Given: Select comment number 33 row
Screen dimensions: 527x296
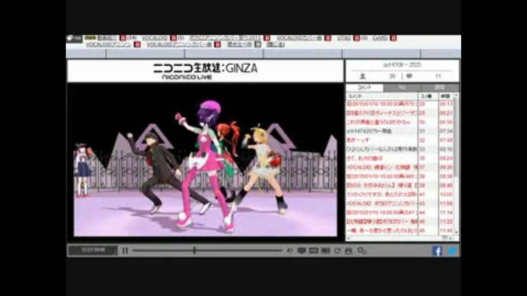Looking at the screenshot, I should (x=400, y=149).
